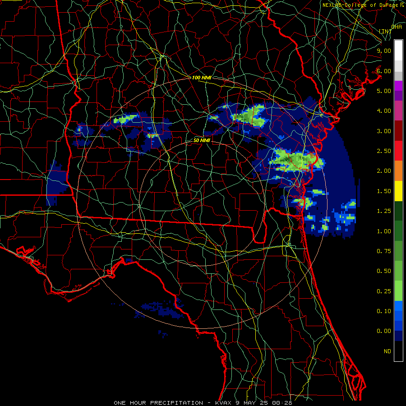This screenshot has width=406, height=406.
Task: Click the 0.50 legend value
Action: [x=384, y=271]
